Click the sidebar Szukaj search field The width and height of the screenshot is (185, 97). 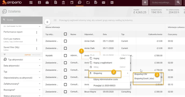click(22, 20)
